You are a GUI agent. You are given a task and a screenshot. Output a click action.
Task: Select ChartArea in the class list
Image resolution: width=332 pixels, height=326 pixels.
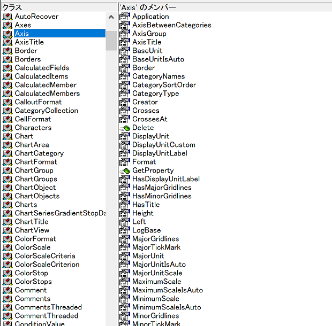coord(32,145)
